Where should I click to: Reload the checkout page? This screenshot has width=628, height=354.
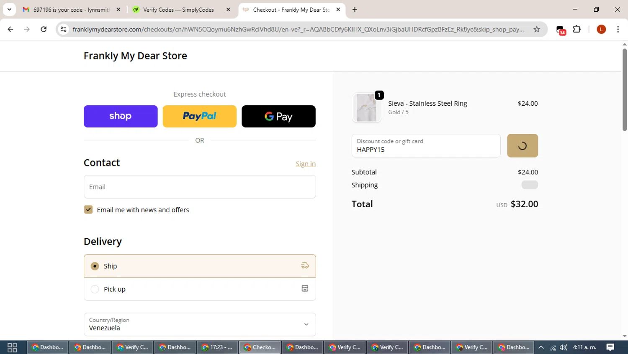[44, 29]
